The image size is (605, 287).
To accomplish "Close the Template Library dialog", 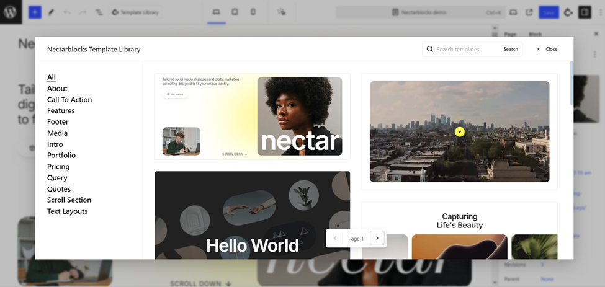I will (547, 50).
